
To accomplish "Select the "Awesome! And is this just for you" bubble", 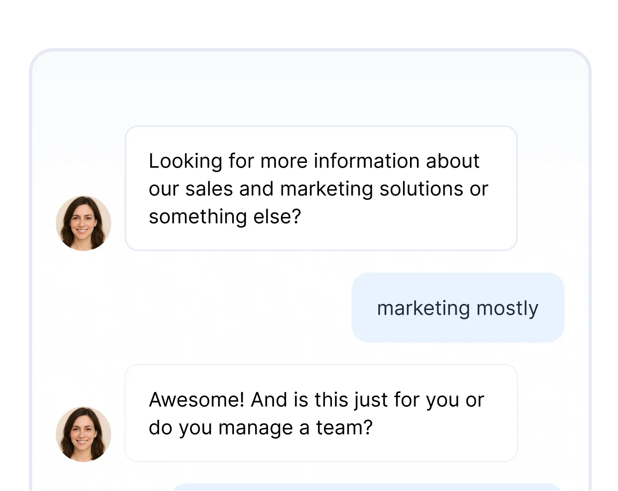I will 321,414.
